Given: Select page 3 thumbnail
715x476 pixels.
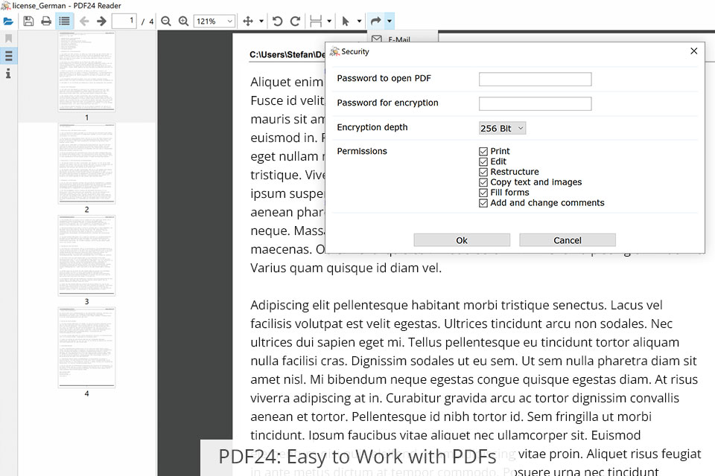Looking at the screenshot, I should pyautogui.click(x=86, y=256).
